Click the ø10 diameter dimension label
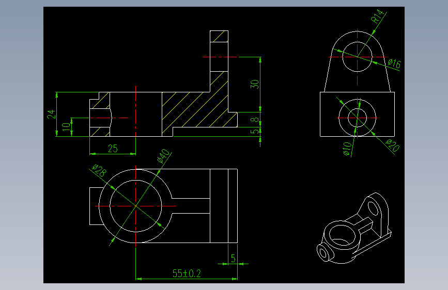This screenshot has width=448, height=290. (347, 149)
